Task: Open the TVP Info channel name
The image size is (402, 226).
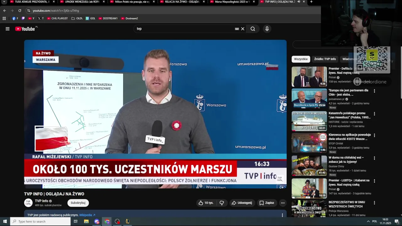Action: [41, 201]
